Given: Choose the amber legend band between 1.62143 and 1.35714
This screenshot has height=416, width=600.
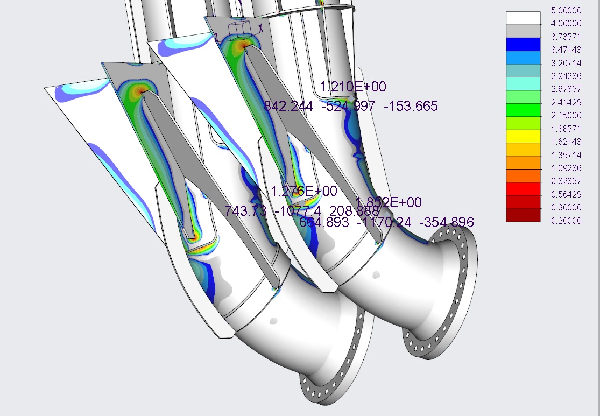Looking at the screenshot, I should tap(523, 150).
